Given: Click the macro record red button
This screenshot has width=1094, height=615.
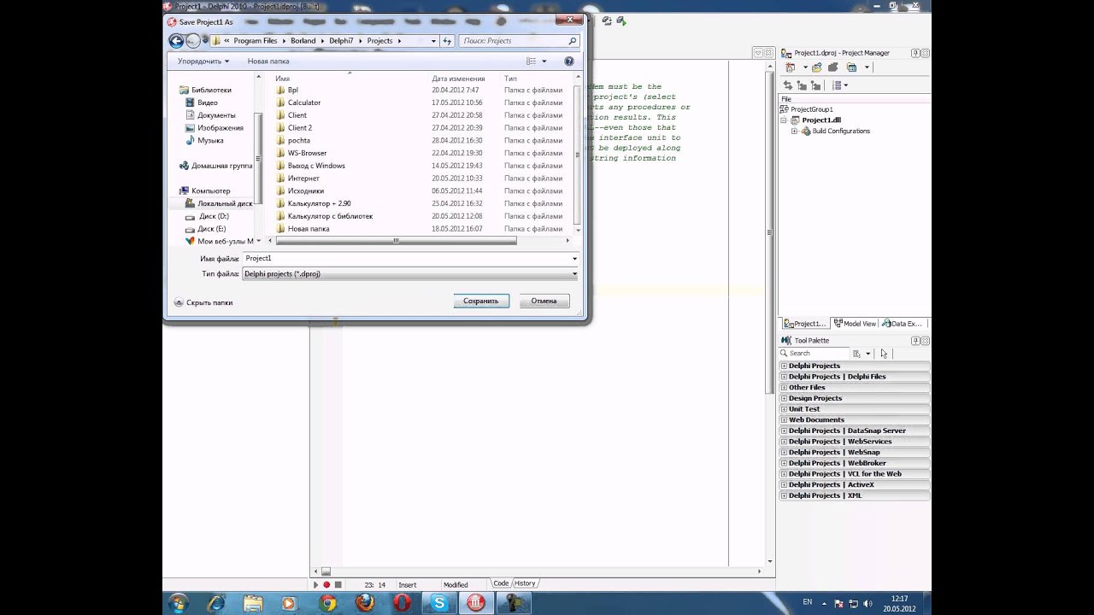Looking at the screenshot, I should point(326,585).
